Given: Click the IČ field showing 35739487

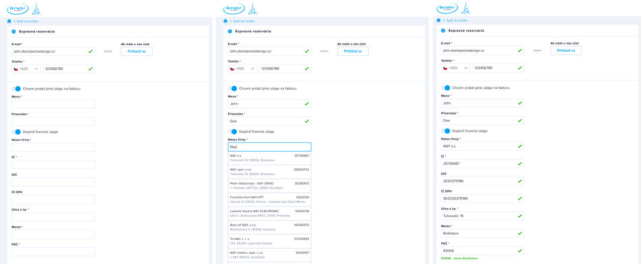Looking at the screenshot, I should click(482, 164).
